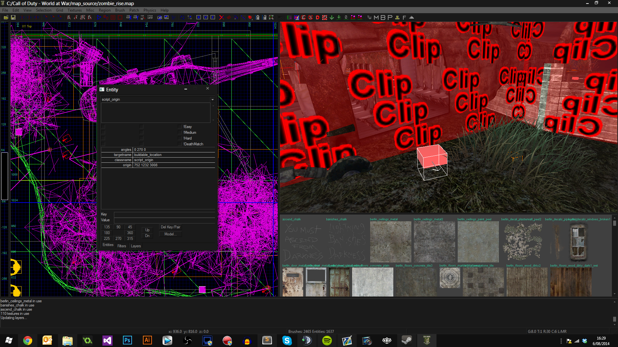The image size is (618, 347).
Task: Click the Del Key/Pair button
Action: click(x=171, y=227)
